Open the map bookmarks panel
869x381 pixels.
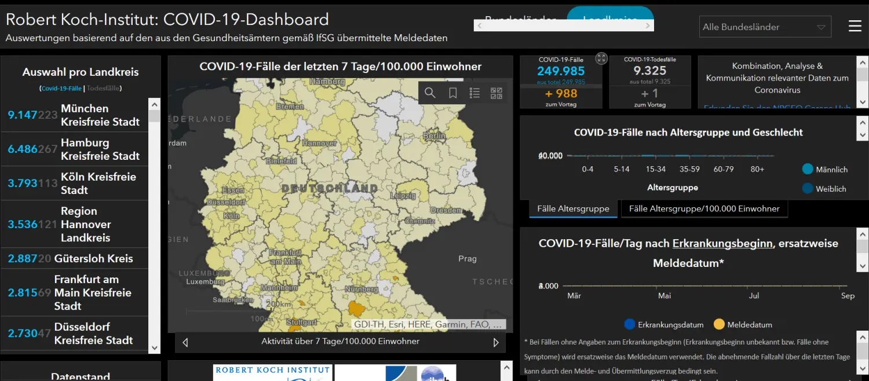point(453,93)
